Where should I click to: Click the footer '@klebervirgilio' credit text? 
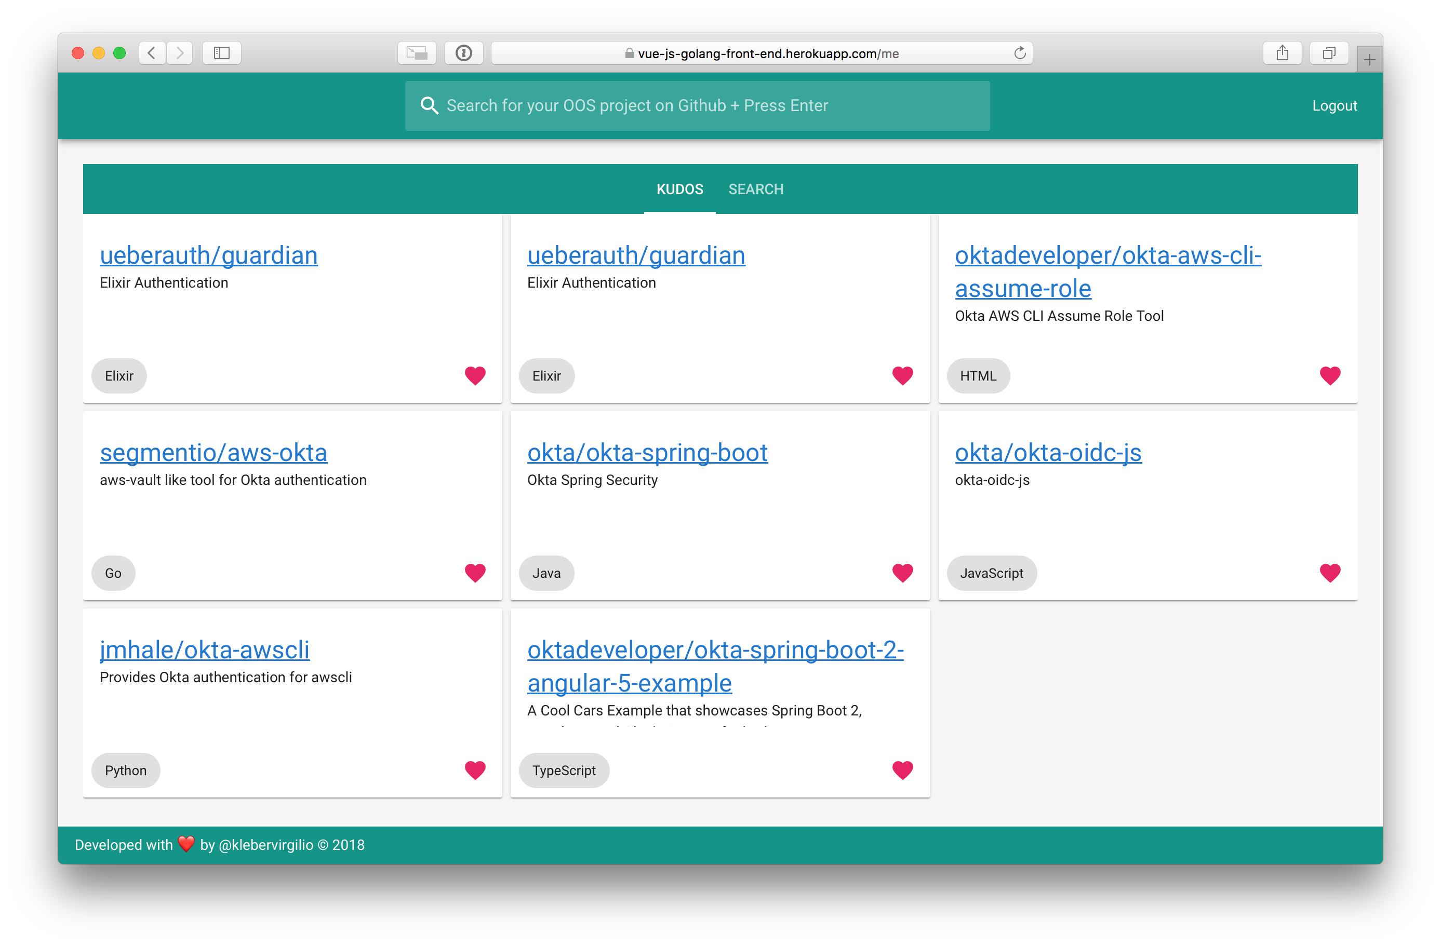click(266, 845)
